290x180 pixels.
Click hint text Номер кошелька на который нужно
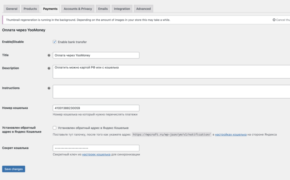[x=95, y=114]
